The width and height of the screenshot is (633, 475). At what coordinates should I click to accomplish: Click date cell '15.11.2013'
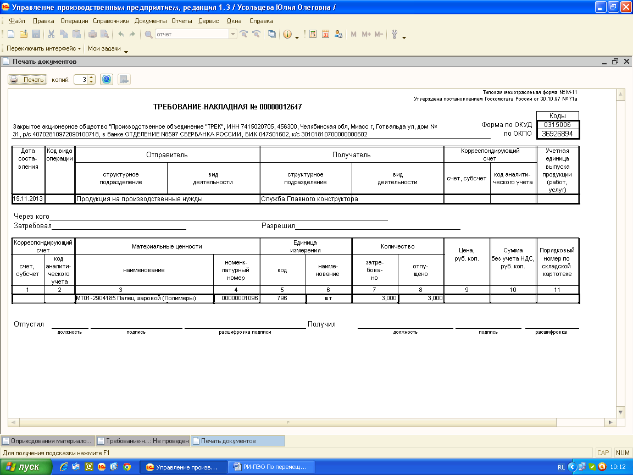(28, 198)
